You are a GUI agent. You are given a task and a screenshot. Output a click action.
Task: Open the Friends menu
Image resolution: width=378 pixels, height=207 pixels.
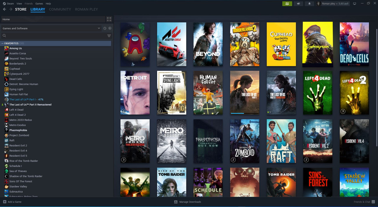[x=29, y=4]
